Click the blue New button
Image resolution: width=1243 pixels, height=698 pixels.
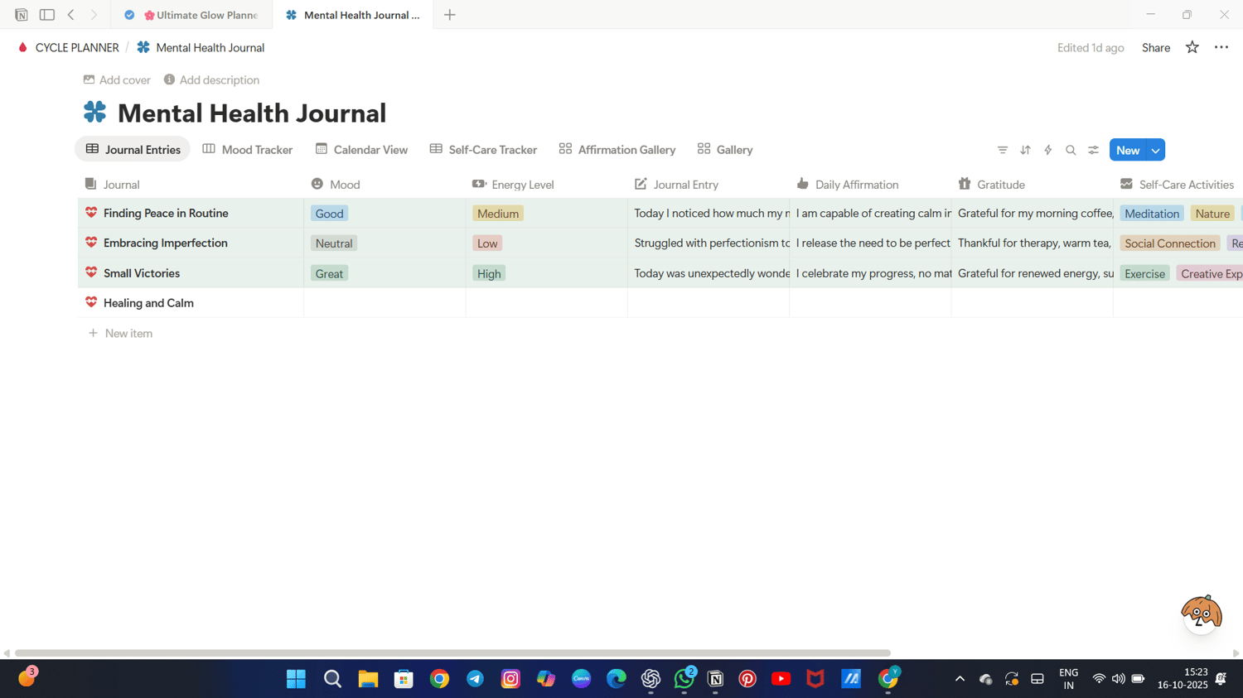coord(1128,150)
